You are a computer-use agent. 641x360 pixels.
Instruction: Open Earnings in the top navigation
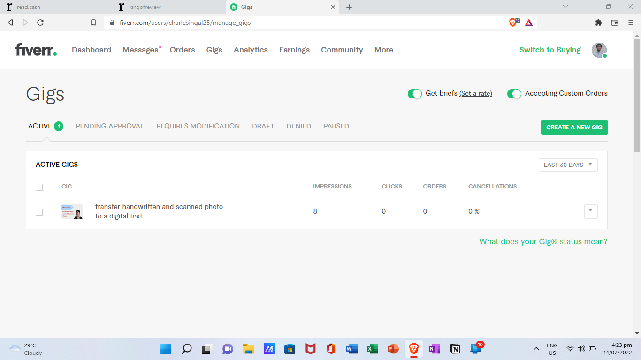[294, 50]
